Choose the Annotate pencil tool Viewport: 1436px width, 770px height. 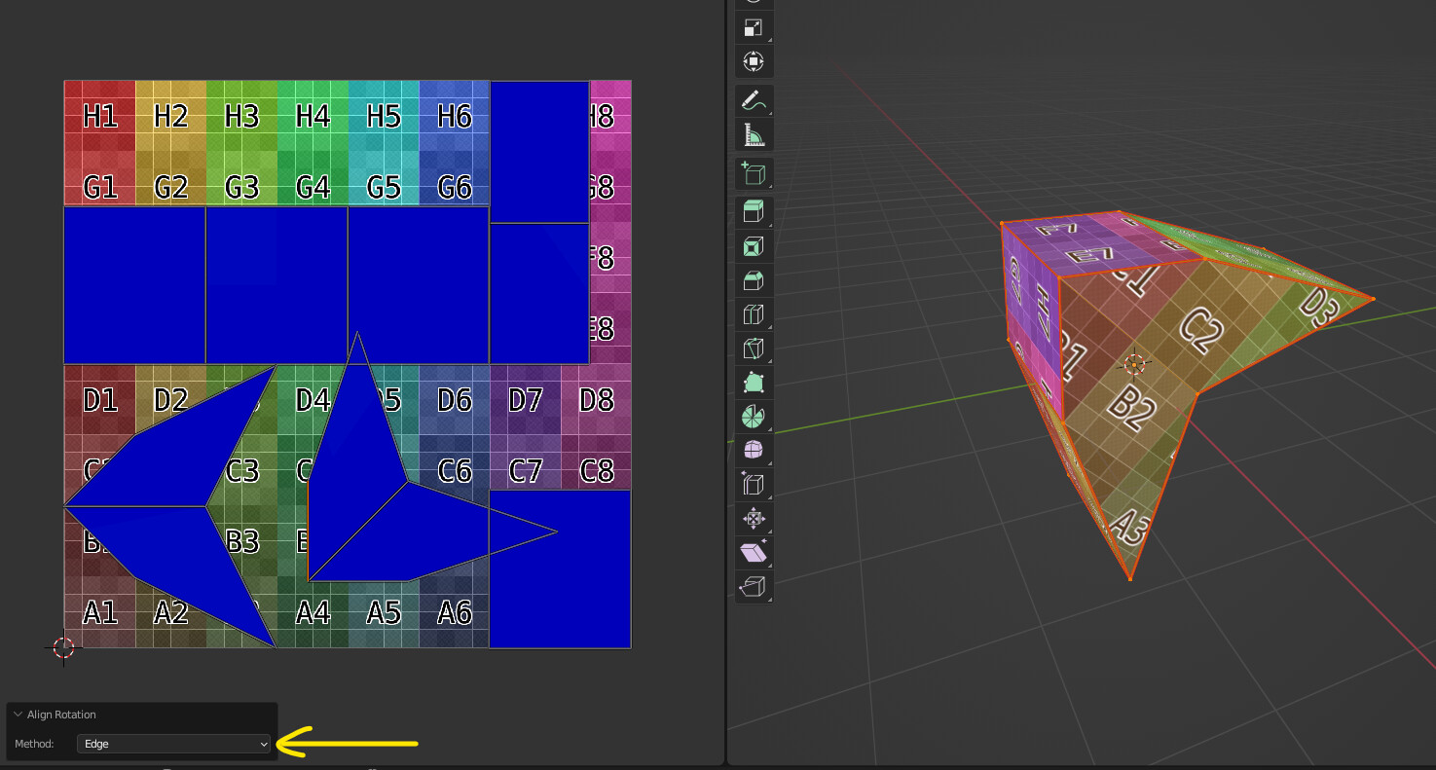[x=754, y=99]
